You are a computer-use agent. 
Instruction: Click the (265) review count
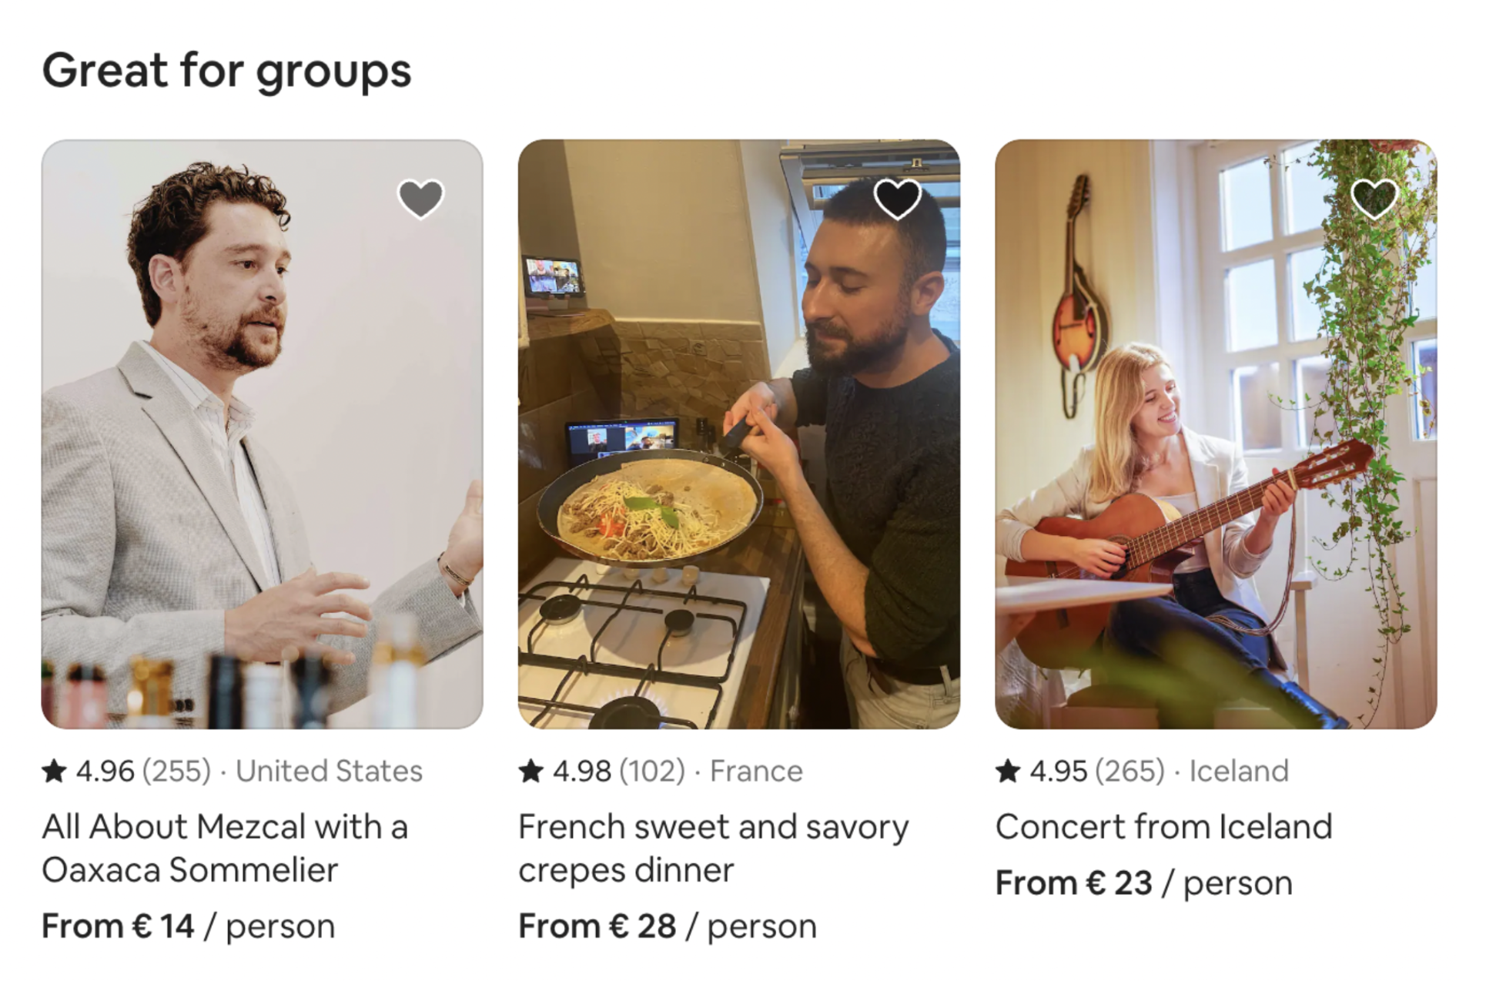[x=1129, y=771]
